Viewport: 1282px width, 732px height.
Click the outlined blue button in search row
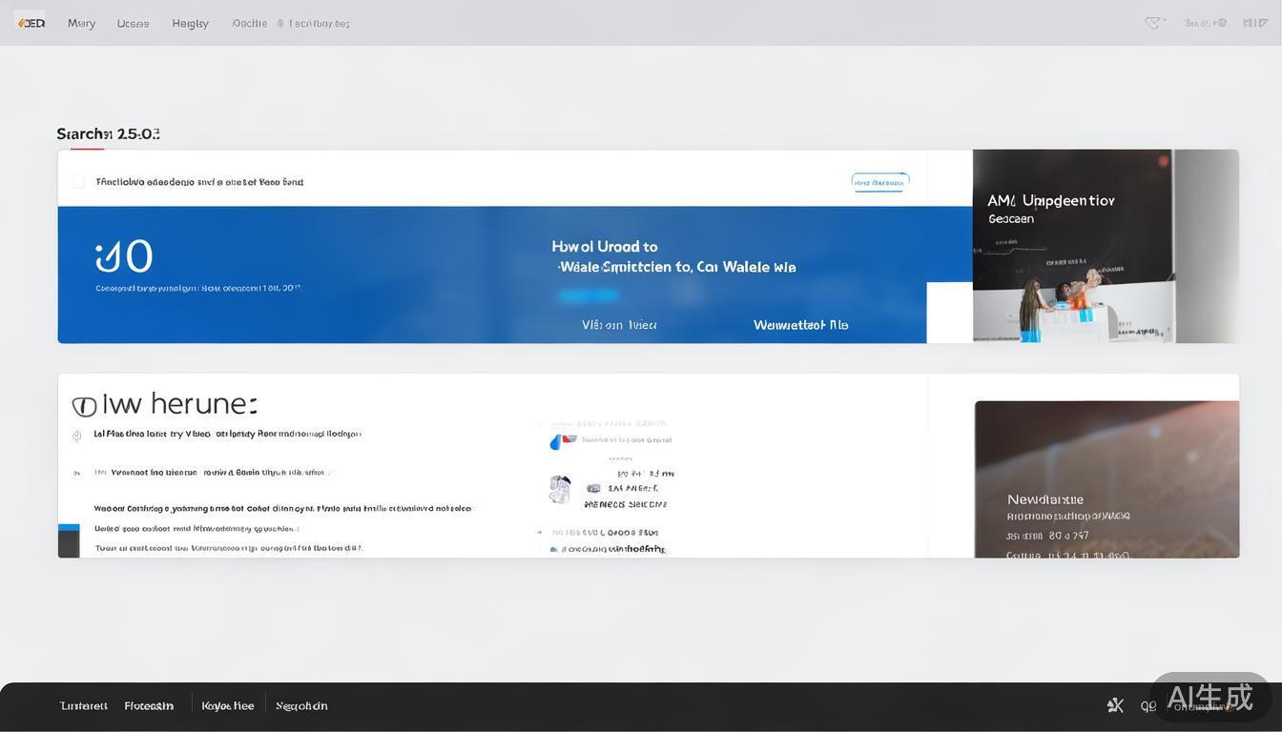pos(879,181)
